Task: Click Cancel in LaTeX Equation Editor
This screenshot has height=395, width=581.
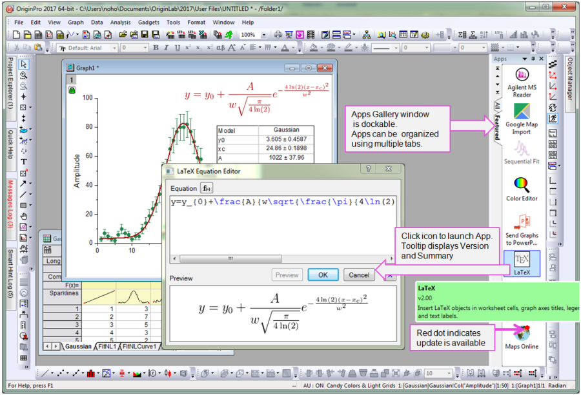Action: (359, 275)
